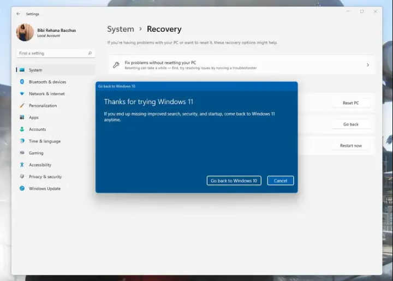Confirm Go back to Windows 10 button
Viewport: 393px width, 281px height.
[x=234, y=181]
